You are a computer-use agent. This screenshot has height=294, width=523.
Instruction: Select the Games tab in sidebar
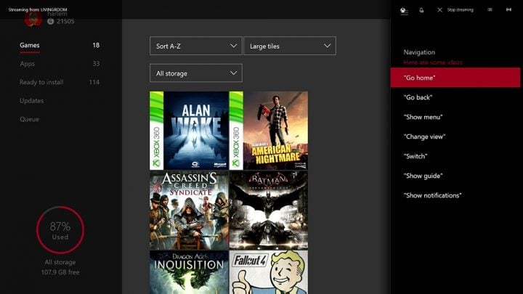click(29, 45)
